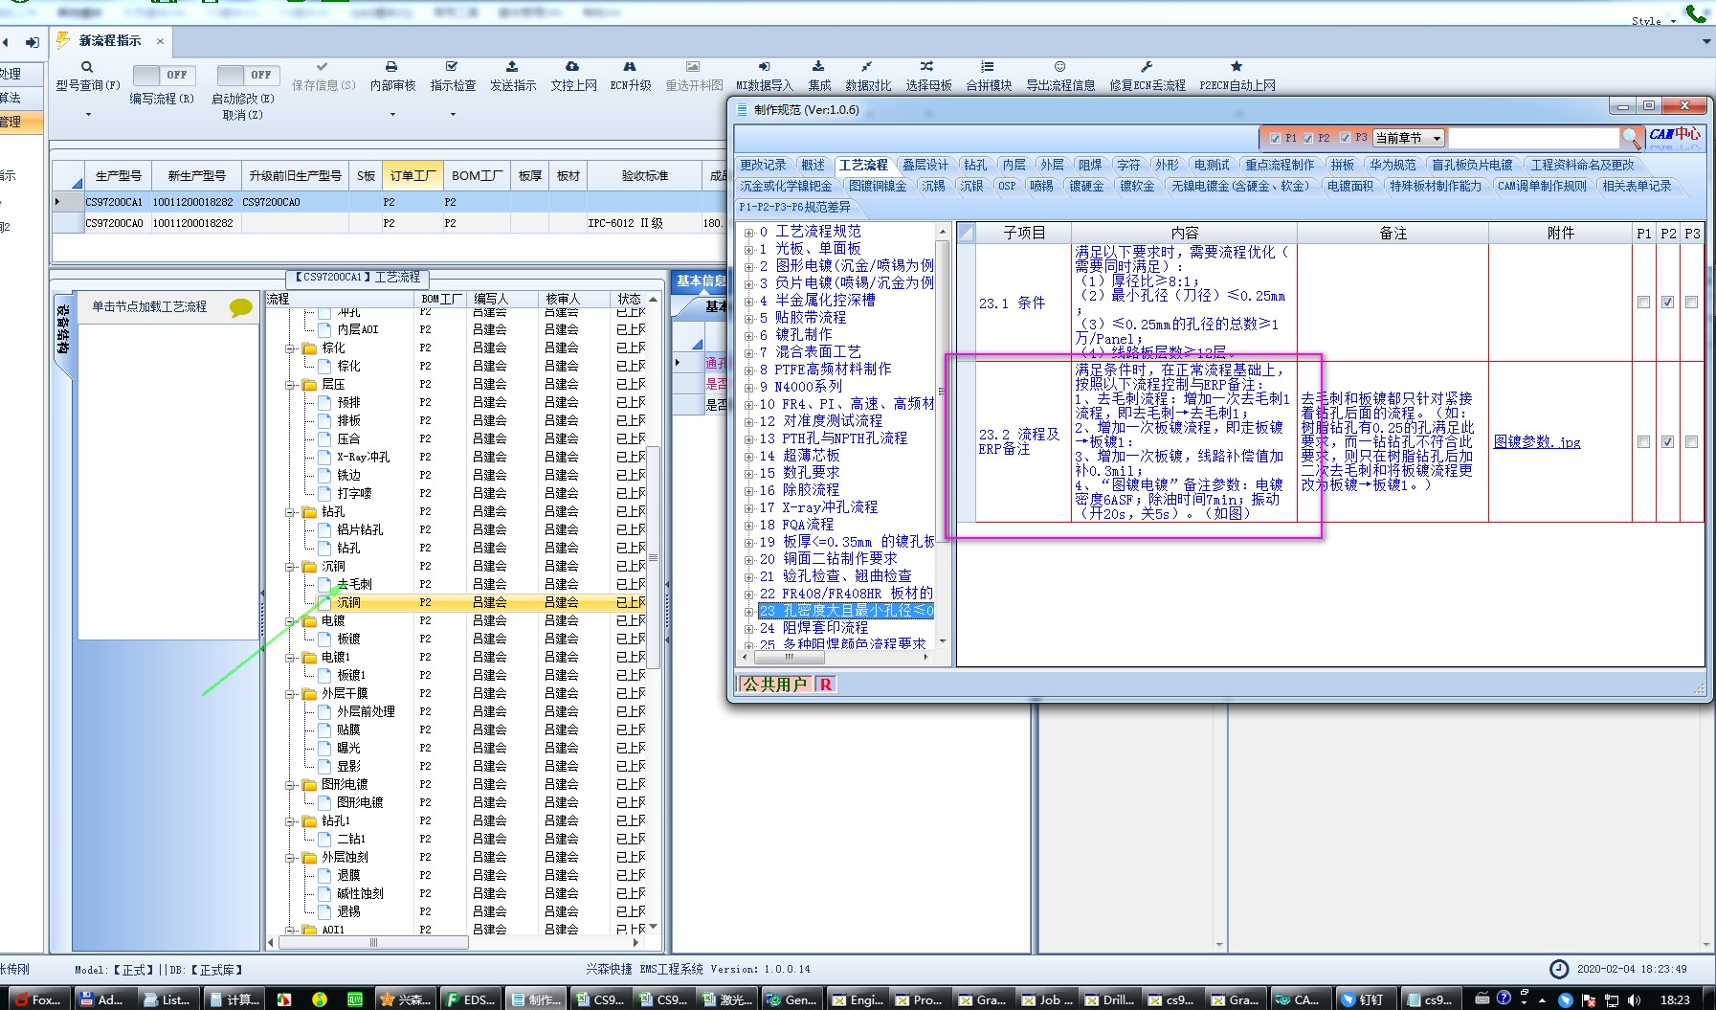Toggle the 编写流程 OFF switch
The image size is (1716, 1010).
tap(163, 75)
